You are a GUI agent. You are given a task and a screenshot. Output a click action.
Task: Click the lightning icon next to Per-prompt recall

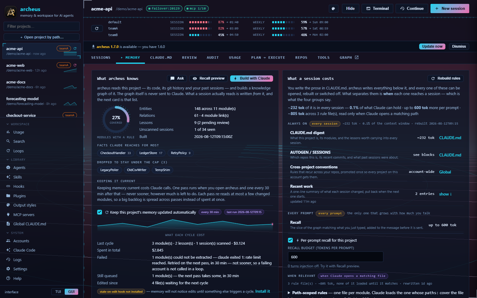point(298,240)
